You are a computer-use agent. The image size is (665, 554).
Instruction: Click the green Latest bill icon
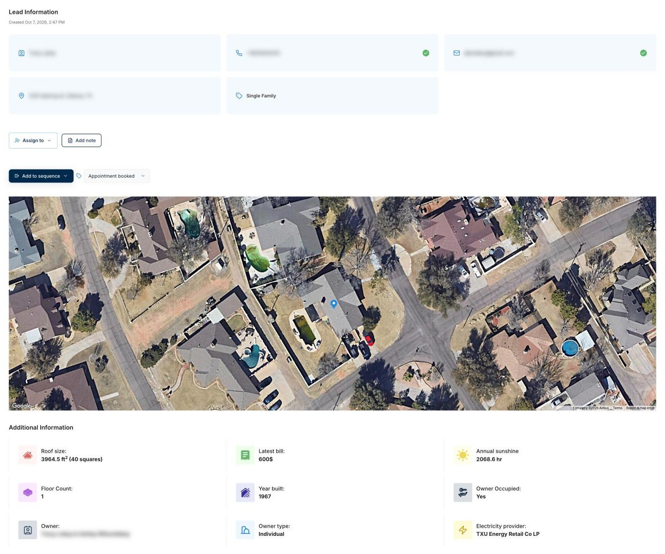tap(245, 455)
